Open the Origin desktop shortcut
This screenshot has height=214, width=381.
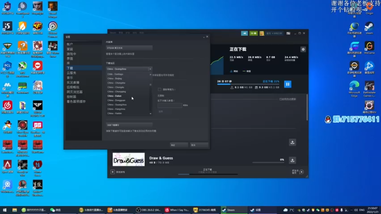click(369, 8)
